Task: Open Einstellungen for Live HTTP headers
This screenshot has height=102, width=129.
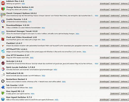Action: pos(104,58)
